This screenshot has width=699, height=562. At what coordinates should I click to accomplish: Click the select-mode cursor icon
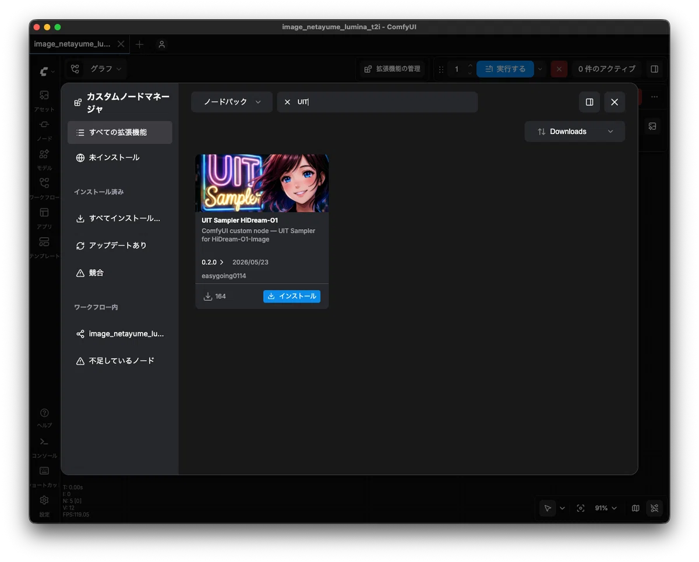coord(548,508)
